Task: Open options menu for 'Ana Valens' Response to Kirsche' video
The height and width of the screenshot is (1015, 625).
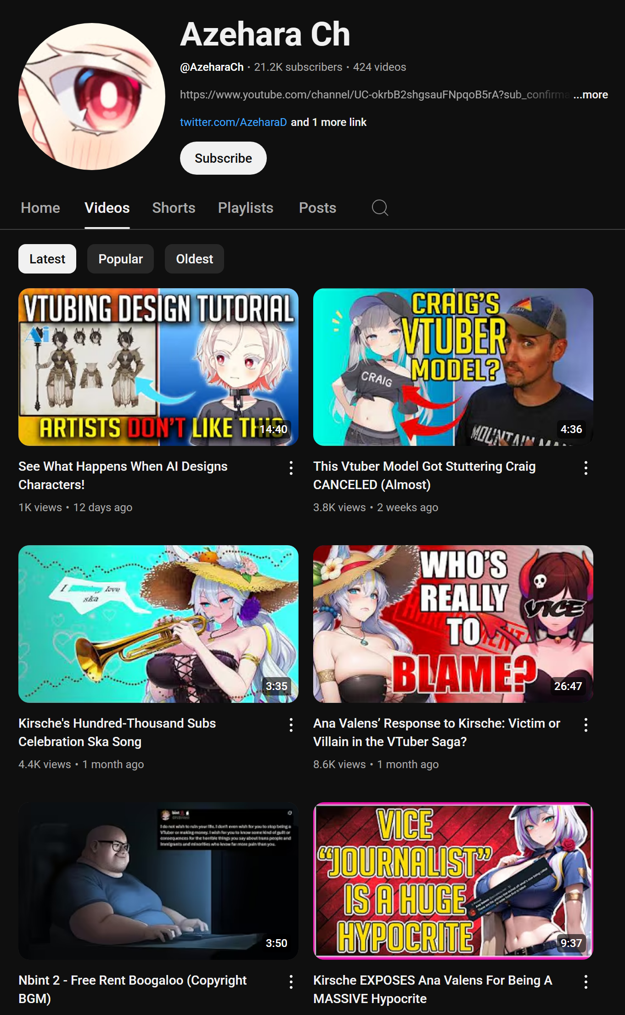Action: [x=586, y=725]
